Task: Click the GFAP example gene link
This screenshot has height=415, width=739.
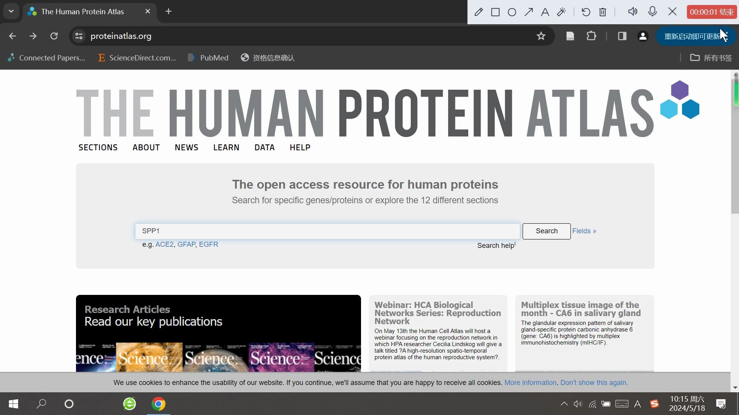Action: [x=186, y=244]
